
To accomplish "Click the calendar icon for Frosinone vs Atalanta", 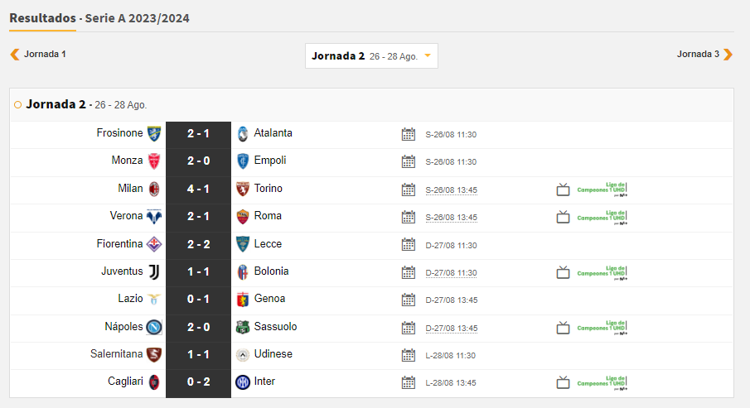I will (x=408, y=134).
